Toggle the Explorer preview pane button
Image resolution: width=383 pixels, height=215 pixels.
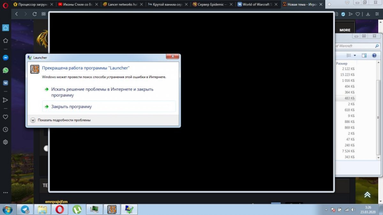364,55
